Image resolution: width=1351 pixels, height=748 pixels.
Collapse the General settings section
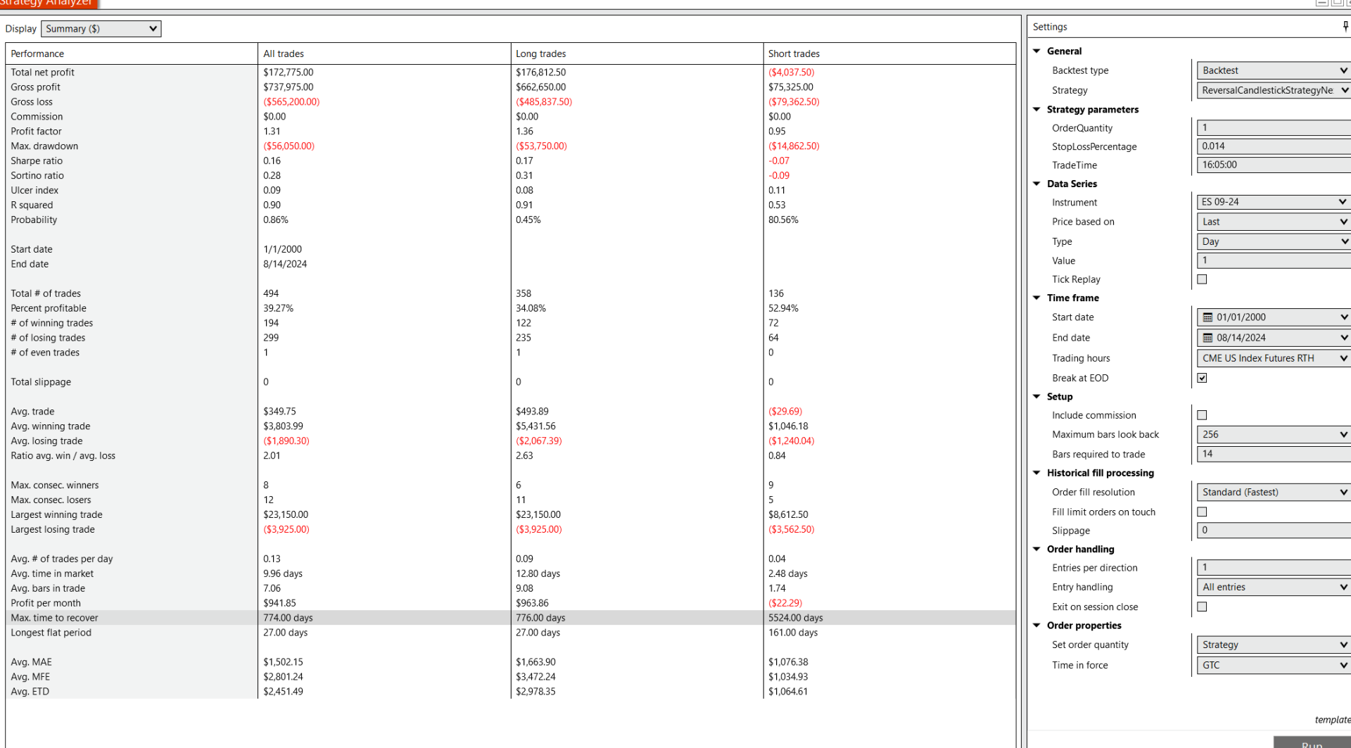click(1036, 51)
